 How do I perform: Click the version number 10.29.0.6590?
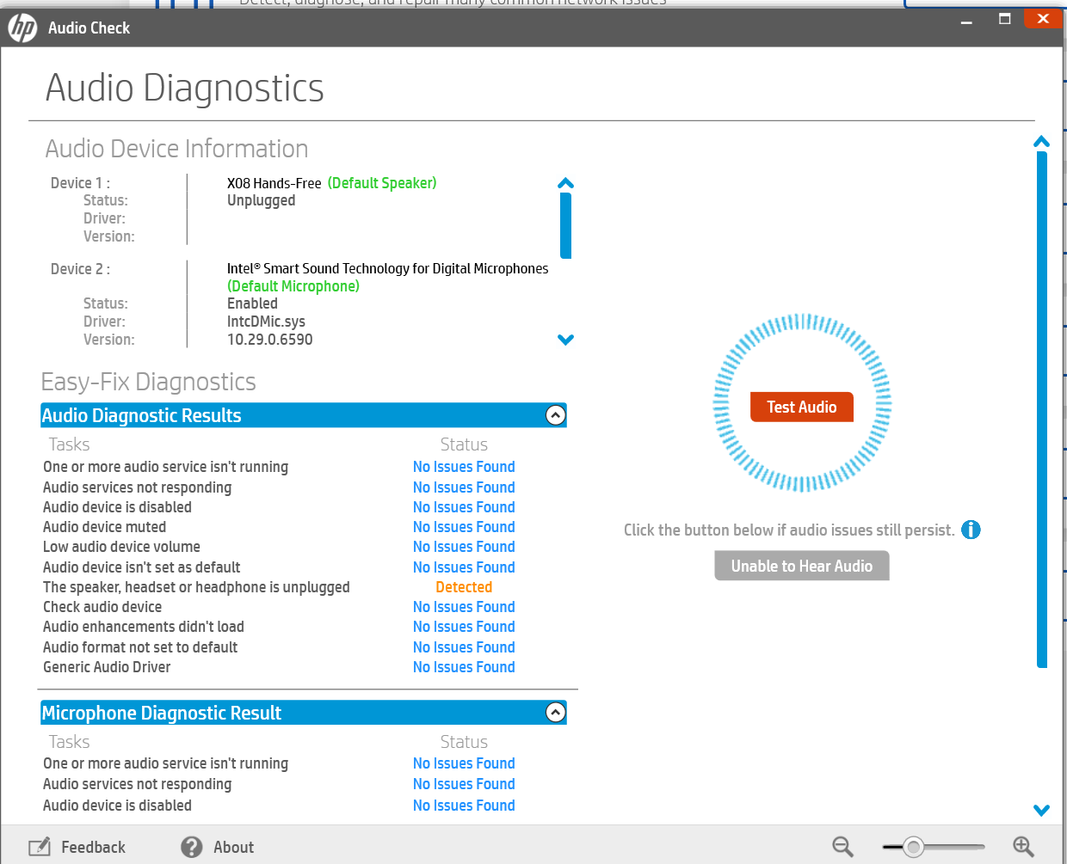click(270, 340)
